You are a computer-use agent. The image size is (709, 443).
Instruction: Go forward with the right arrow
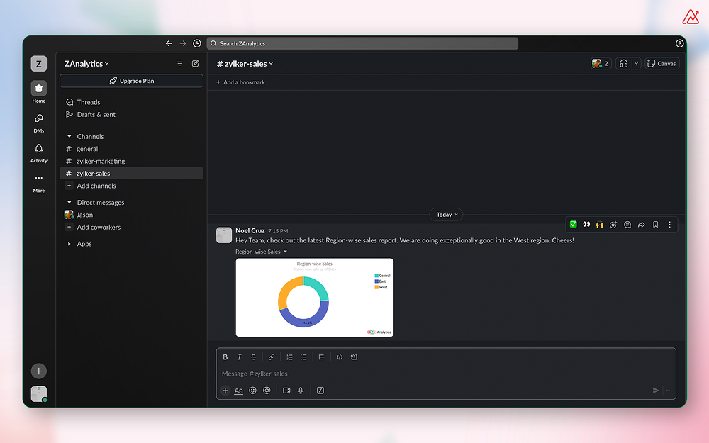pos(183,43)
